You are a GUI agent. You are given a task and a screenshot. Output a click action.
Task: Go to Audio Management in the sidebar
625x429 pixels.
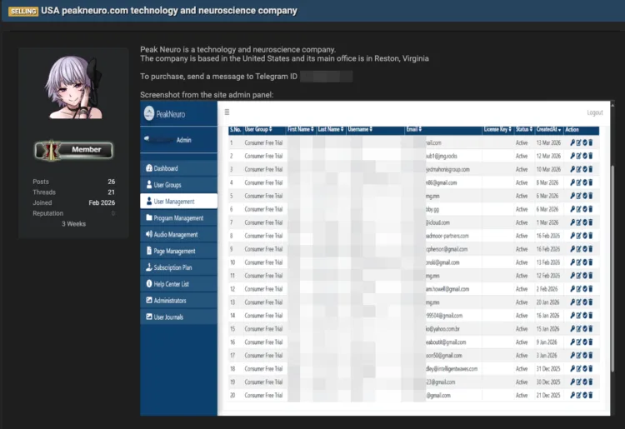(x=179, y=234)
